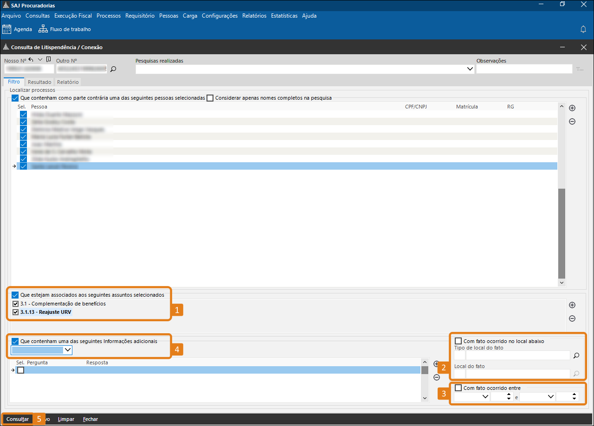This screenshot has width=594, height=426.
Task: Check 'Com fato ocorrido no local abaixo'
Action: tap(458, 341)
